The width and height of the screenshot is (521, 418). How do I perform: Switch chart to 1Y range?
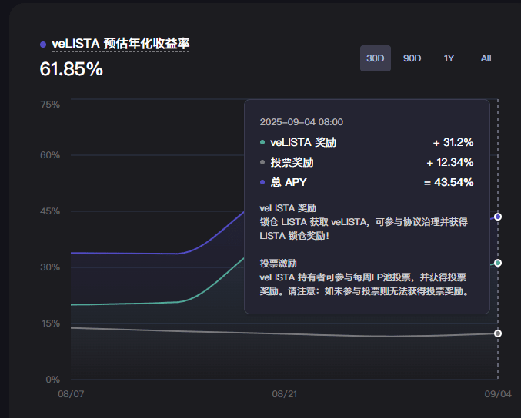[449, 58]
